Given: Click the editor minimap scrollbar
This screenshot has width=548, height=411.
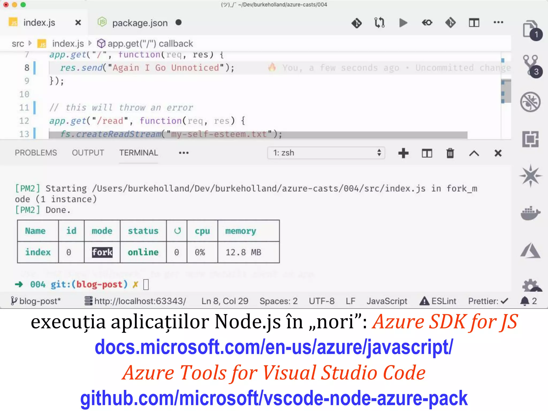Looking at the screenshot, I should point(505,91).
